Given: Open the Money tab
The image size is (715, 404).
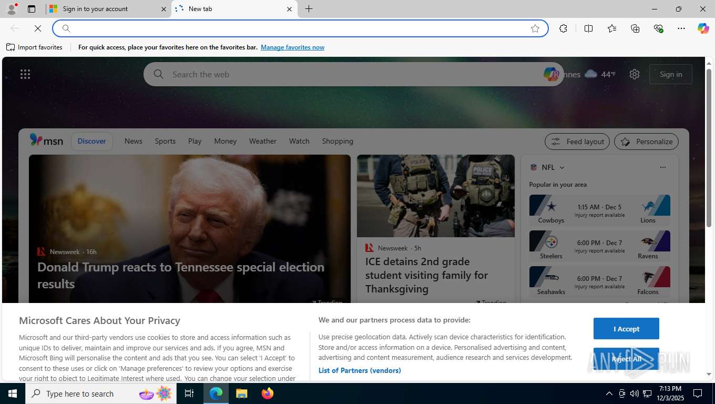Looking at the screenshot, I should click(x=225, y=141).
